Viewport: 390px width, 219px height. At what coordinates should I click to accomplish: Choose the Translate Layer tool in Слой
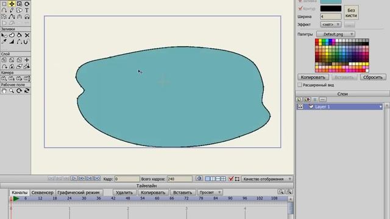coord(4,60)
